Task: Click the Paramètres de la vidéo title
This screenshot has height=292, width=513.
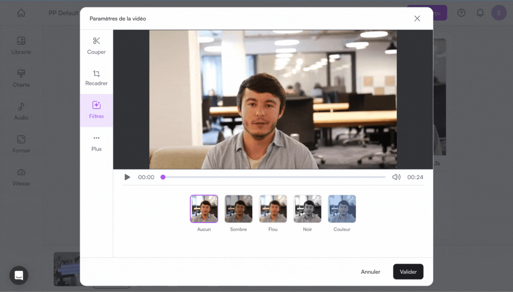Action: pos(118,19)
